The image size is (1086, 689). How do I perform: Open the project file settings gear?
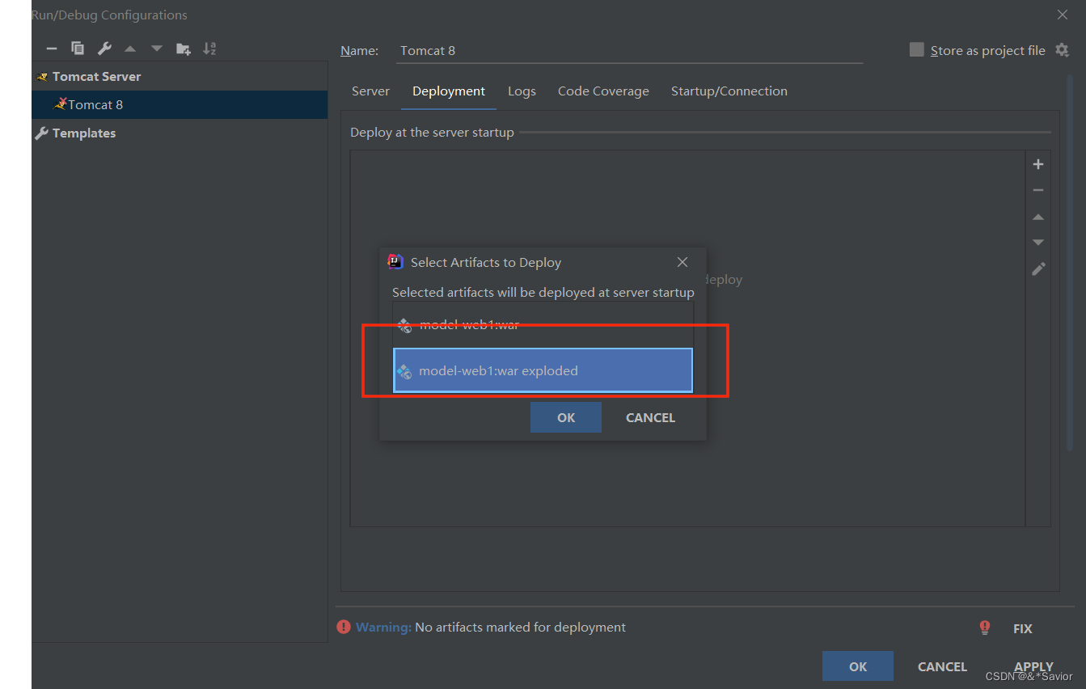coord(1062,50)
